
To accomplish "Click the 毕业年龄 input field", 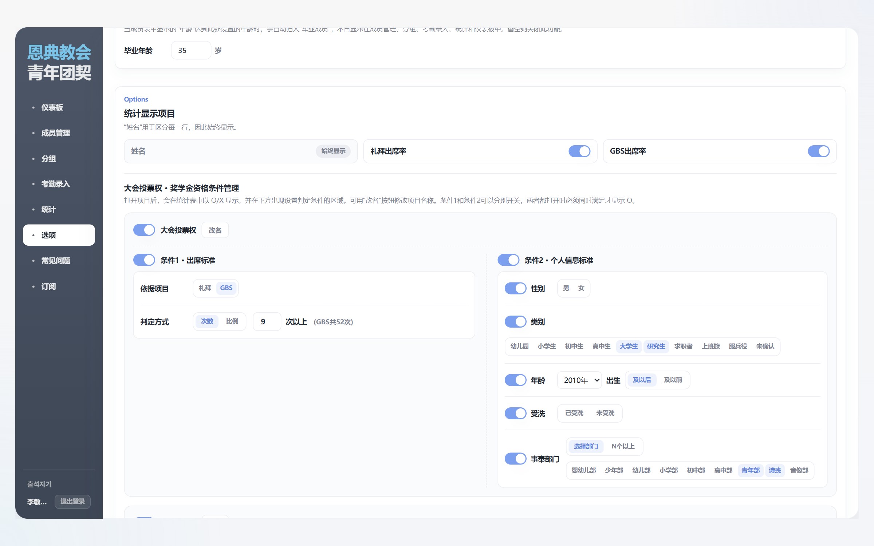I will [x=191, y=50].
